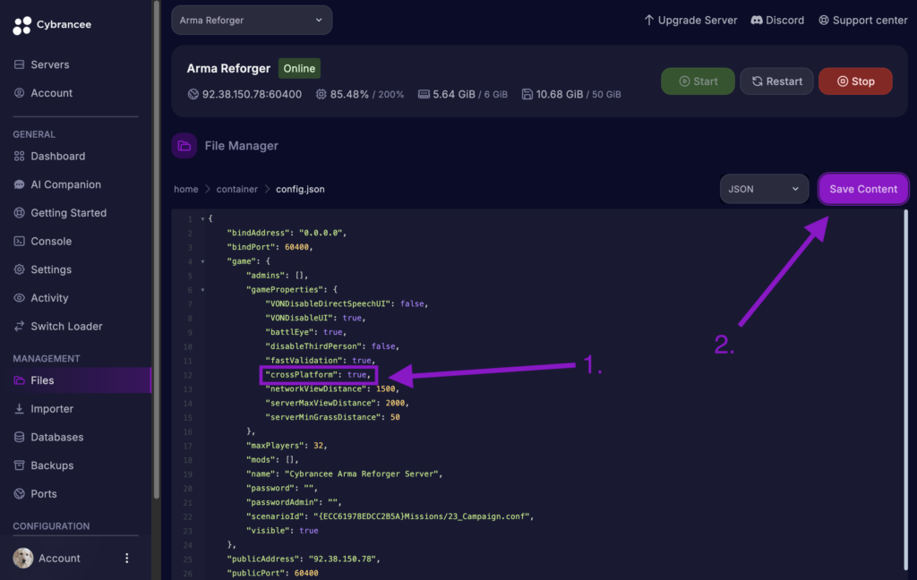Click the Upgrade Server arrow icon
The image size is (917, 580).
click(x=648, y=21)
